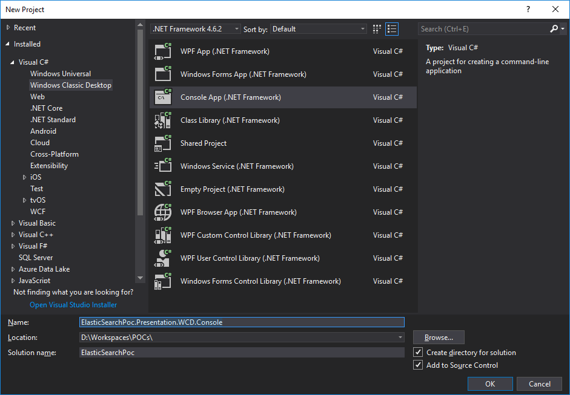Expand the Visual Basic node
This screenshot has height=395, width=570.
click(x=13, y=223)
